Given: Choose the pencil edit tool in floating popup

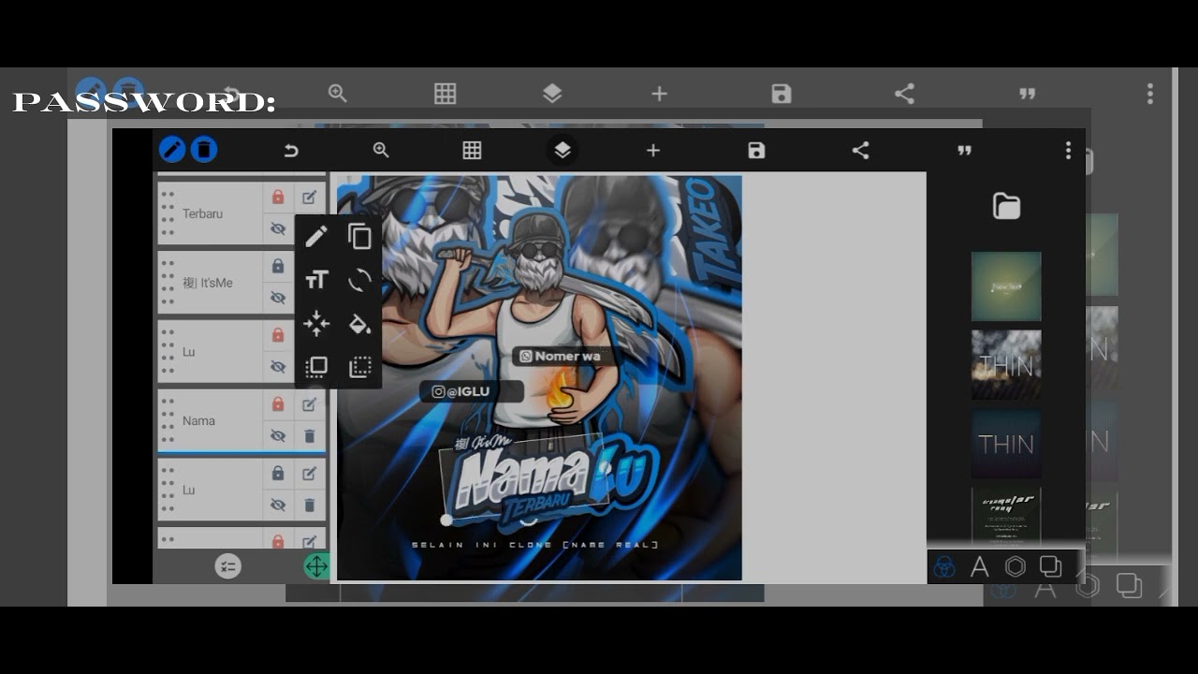Looking at the screenshot, I should point(316,236).
